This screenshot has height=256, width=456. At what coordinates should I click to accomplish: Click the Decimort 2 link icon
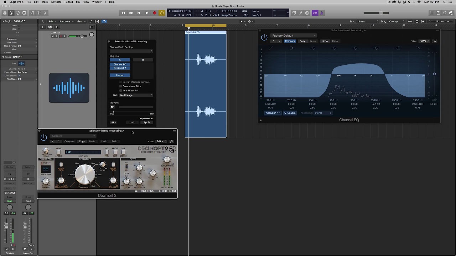point(171,142)
